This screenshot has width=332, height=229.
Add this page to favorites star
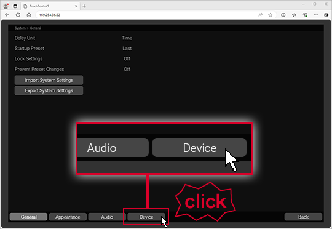[271, 15]
